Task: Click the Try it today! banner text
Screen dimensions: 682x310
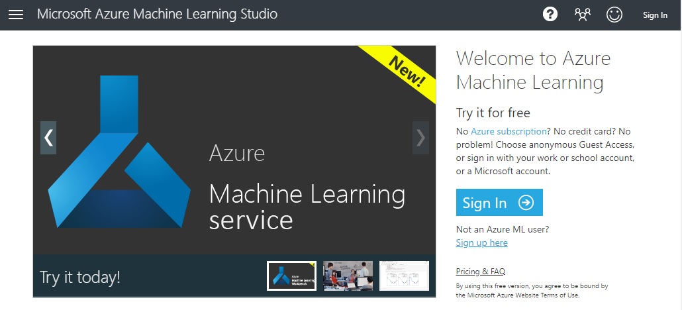Action: pos(80,277)
